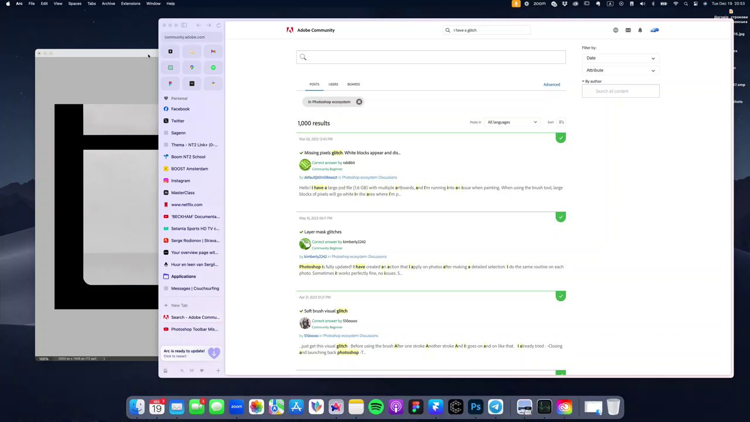This screenshot has height=422, width=750.
Task: Open the Archive menu in the menu bar
Action: tap(108, 4)
